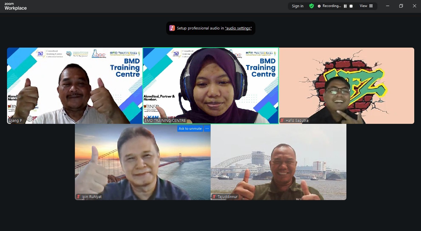Select the Tajuddinnur video tile
421x231 pixels.
(278, 162)
